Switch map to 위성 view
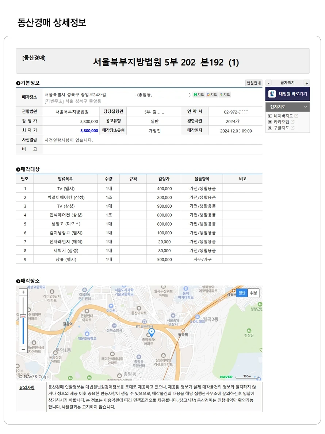The image size is (325, 434). click(x=253, y=293)
